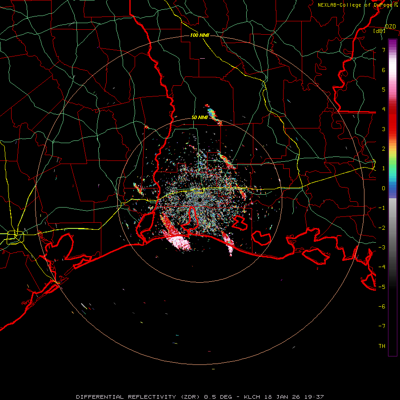Image resolution: width=400 pixels, height=400 pixels.
Task: Click the purple top of the color bar
Action: [x=392, y=44]
